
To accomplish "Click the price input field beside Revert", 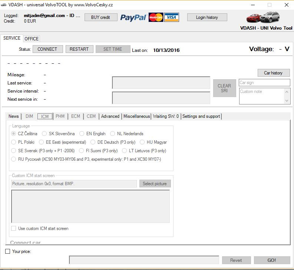I will pyautogui.click(x=144, y=260).
